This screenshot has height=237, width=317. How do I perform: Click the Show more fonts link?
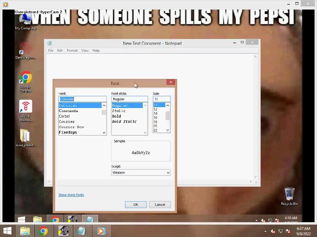(x=71, y=195)
